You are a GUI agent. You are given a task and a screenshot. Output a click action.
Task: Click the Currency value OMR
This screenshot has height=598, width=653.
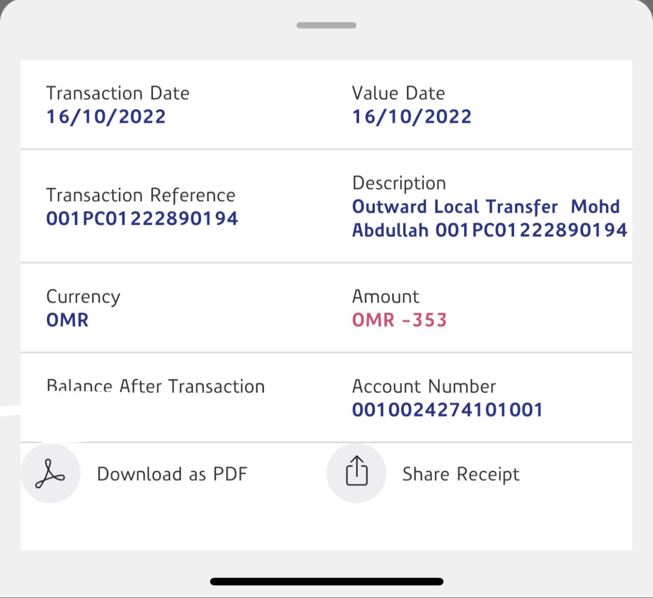(x=67, y=320)
